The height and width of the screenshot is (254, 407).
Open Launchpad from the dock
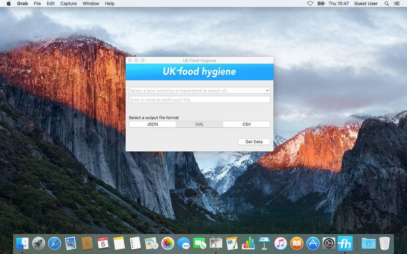(39, 243)
